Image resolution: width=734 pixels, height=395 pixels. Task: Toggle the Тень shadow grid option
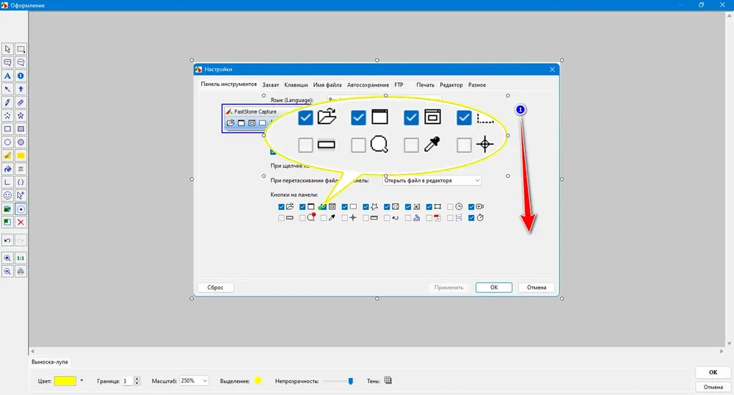click(388, 380)
